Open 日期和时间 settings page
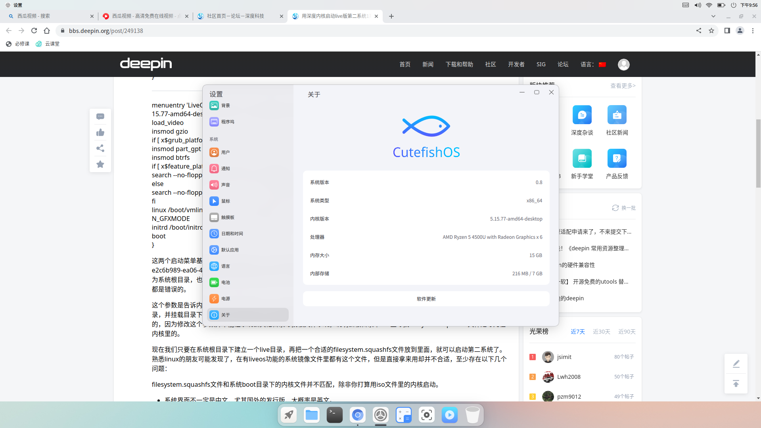761x428 pixels. pos(232,234)
